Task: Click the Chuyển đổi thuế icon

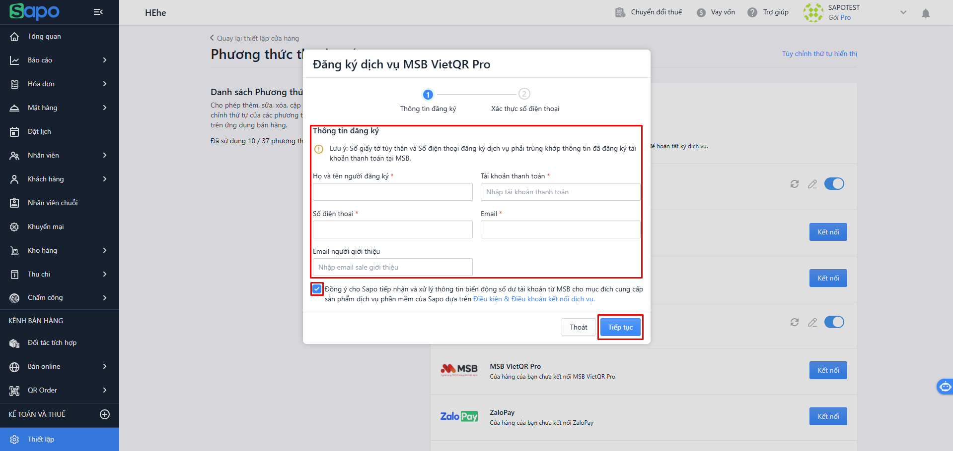Action: point(620,12)
